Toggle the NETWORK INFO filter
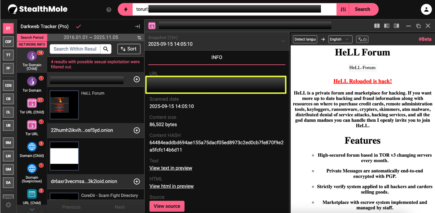The image size is (435, 213). click(32, 44)
